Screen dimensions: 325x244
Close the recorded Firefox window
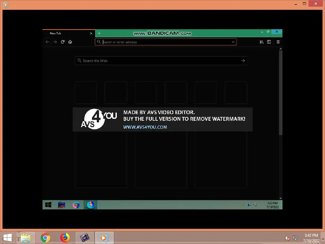coord(277,31)
